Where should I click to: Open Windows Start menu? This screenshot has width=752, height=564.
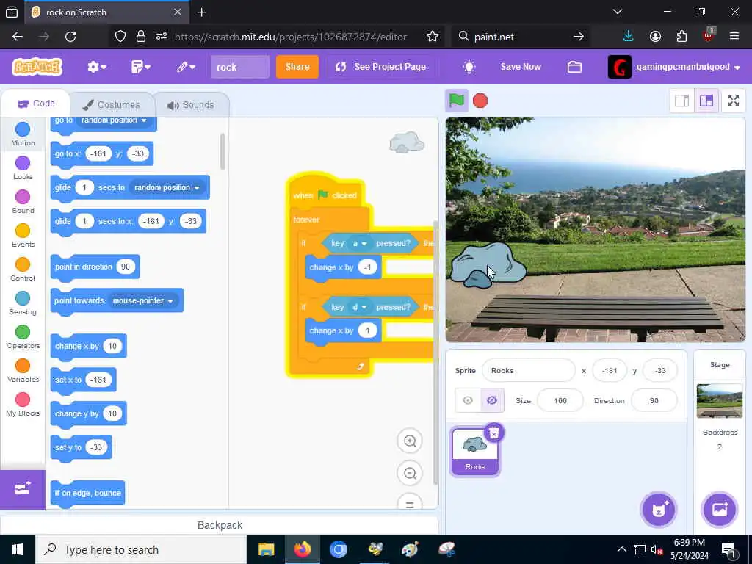[x=18, y=549]
